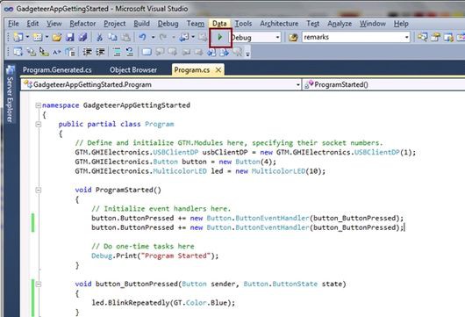Click the Button button = new Button(4) line
The height and width of the screenshot is (317, 465).
[x=175, y=162]
